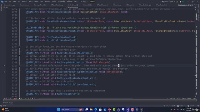Open the master git branch selector
This screenshot has height=112, width=200.
(181, 106)
